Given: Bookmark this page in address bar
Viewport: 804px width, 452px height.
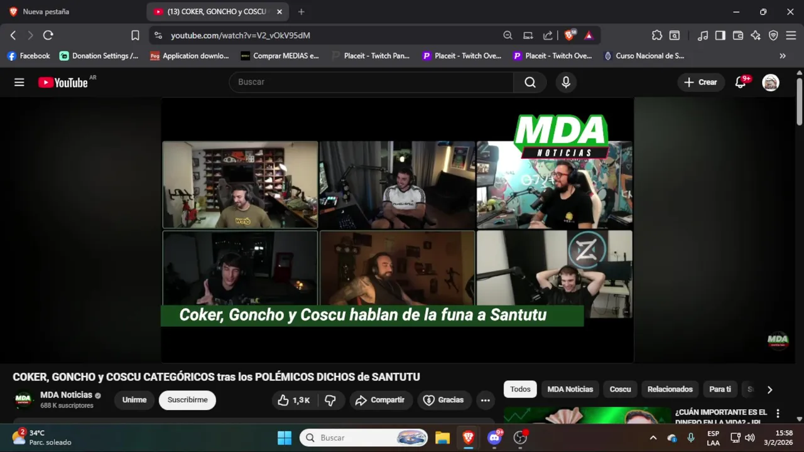Looking at the screenshot, I should click(135, 36).
